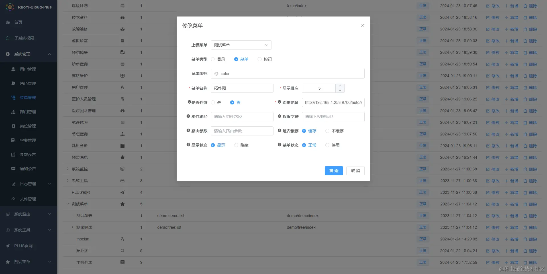The height and width of the screenshot is (274, 547).
Task: Click the 确定 confirm button
Action: [334, 171]
